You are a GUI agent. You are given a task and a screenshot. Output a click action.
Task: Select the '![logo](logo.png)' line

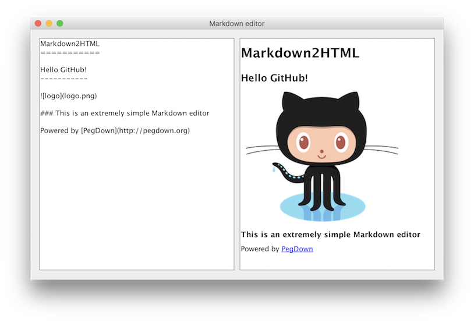click(x=68, y=96)
